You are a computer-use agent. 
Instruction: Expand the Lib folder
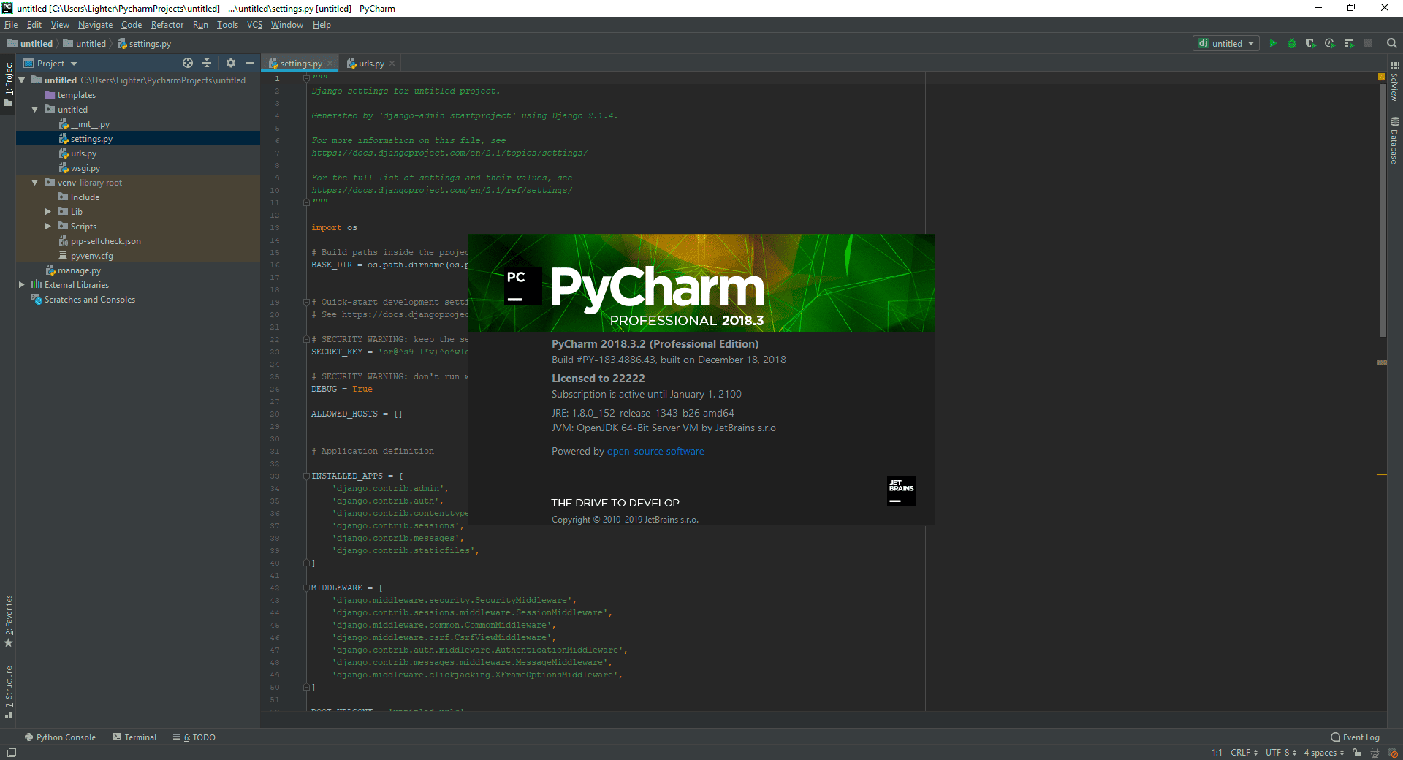(48, 212)
